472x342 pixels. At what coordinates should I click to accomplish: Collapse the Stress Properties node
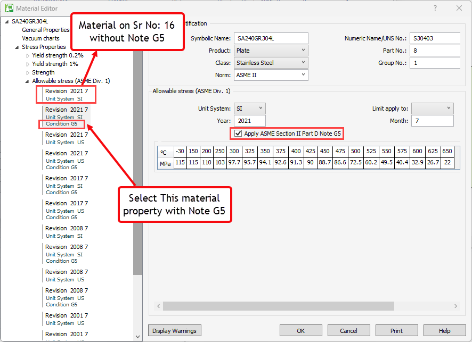tap(17, 47)
